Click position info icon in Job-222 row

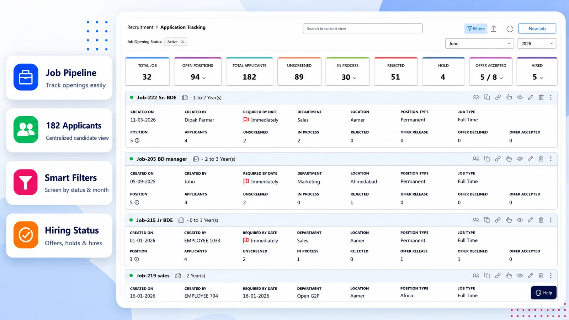137,140
